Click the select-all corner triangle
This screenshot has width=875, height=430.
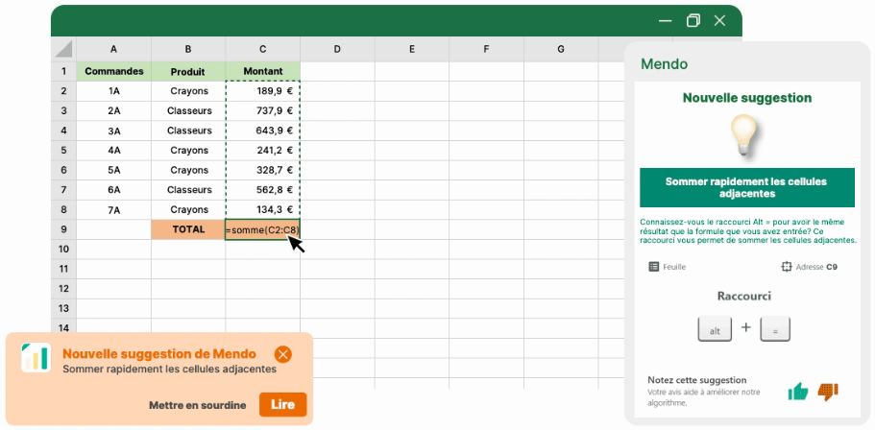tap(63, 49)
